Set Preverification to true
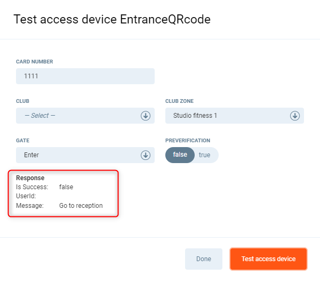 pyautogui.click(x=205, y=155)
